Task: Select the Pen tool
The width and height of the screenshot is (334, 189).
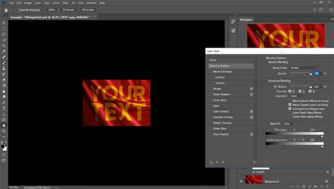Action: click(x=4, y=103)
